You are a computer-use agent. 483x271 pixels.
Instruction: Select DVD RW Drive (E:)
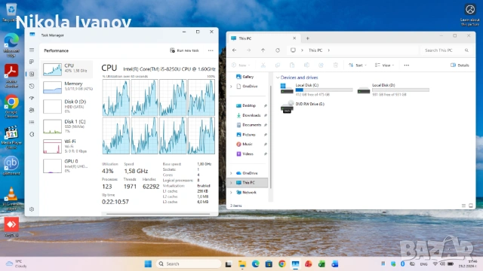pos(303,107)
